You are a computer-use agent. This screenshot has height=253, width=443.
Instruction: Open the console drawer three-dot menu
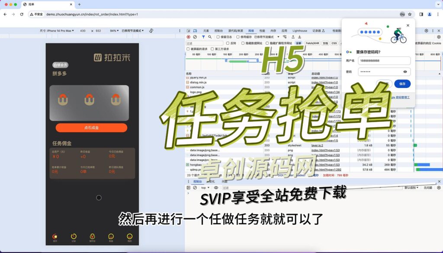click(x=189, y=182)
